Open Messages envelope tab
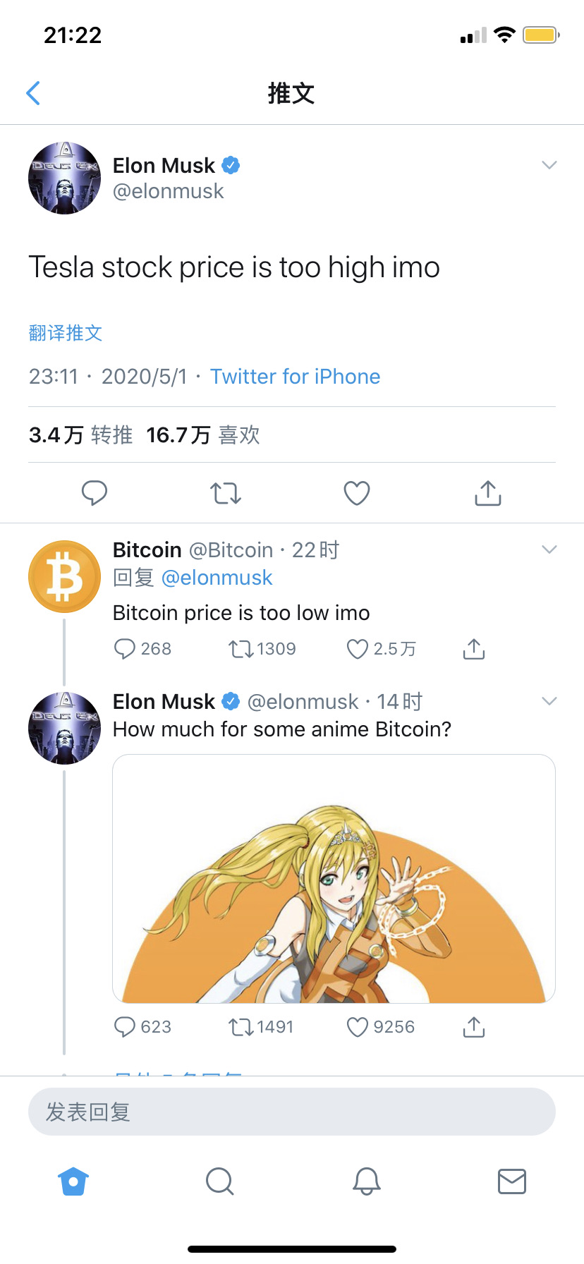The height and width of the screenshot is (1264, 584). click(511, 1181)
